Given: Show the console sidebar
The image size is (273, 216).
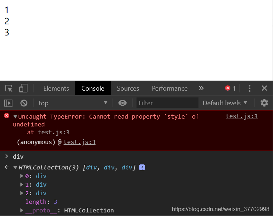Looking at the screenshot, I should pos(8,103).
